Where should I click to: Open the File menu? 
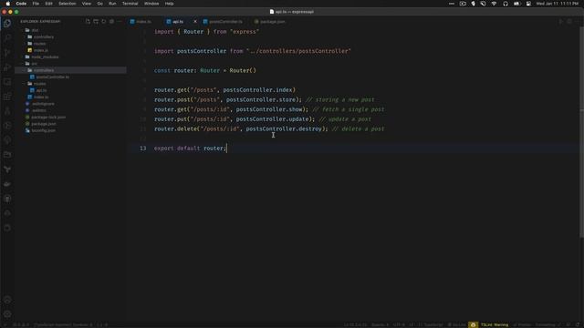[x=36, y=4]
